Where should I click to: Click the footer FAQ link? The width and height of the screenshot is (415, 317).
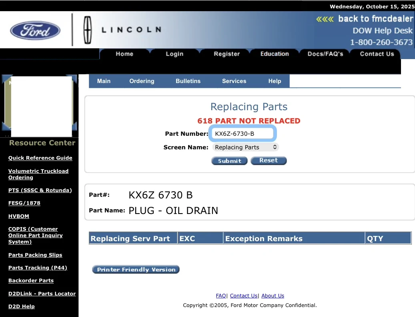(x=221, y=295)
